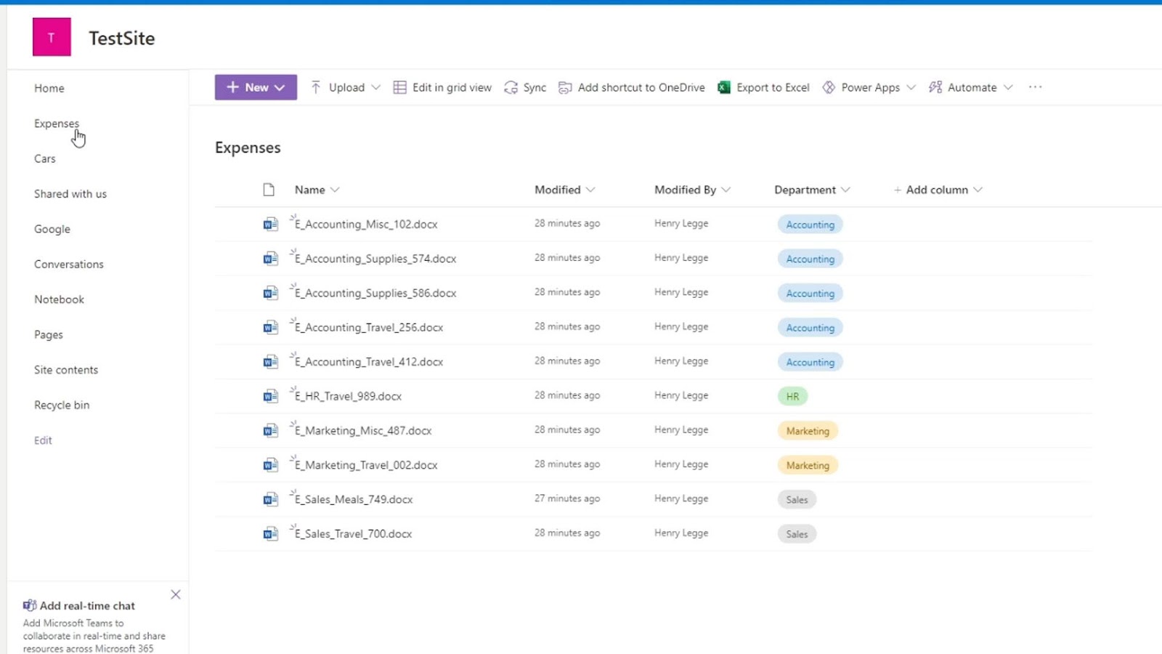This screenshot has height=654, width=1162.
Task: Click the pink TestSite logo tile
Action: click(x=52, y=37)
